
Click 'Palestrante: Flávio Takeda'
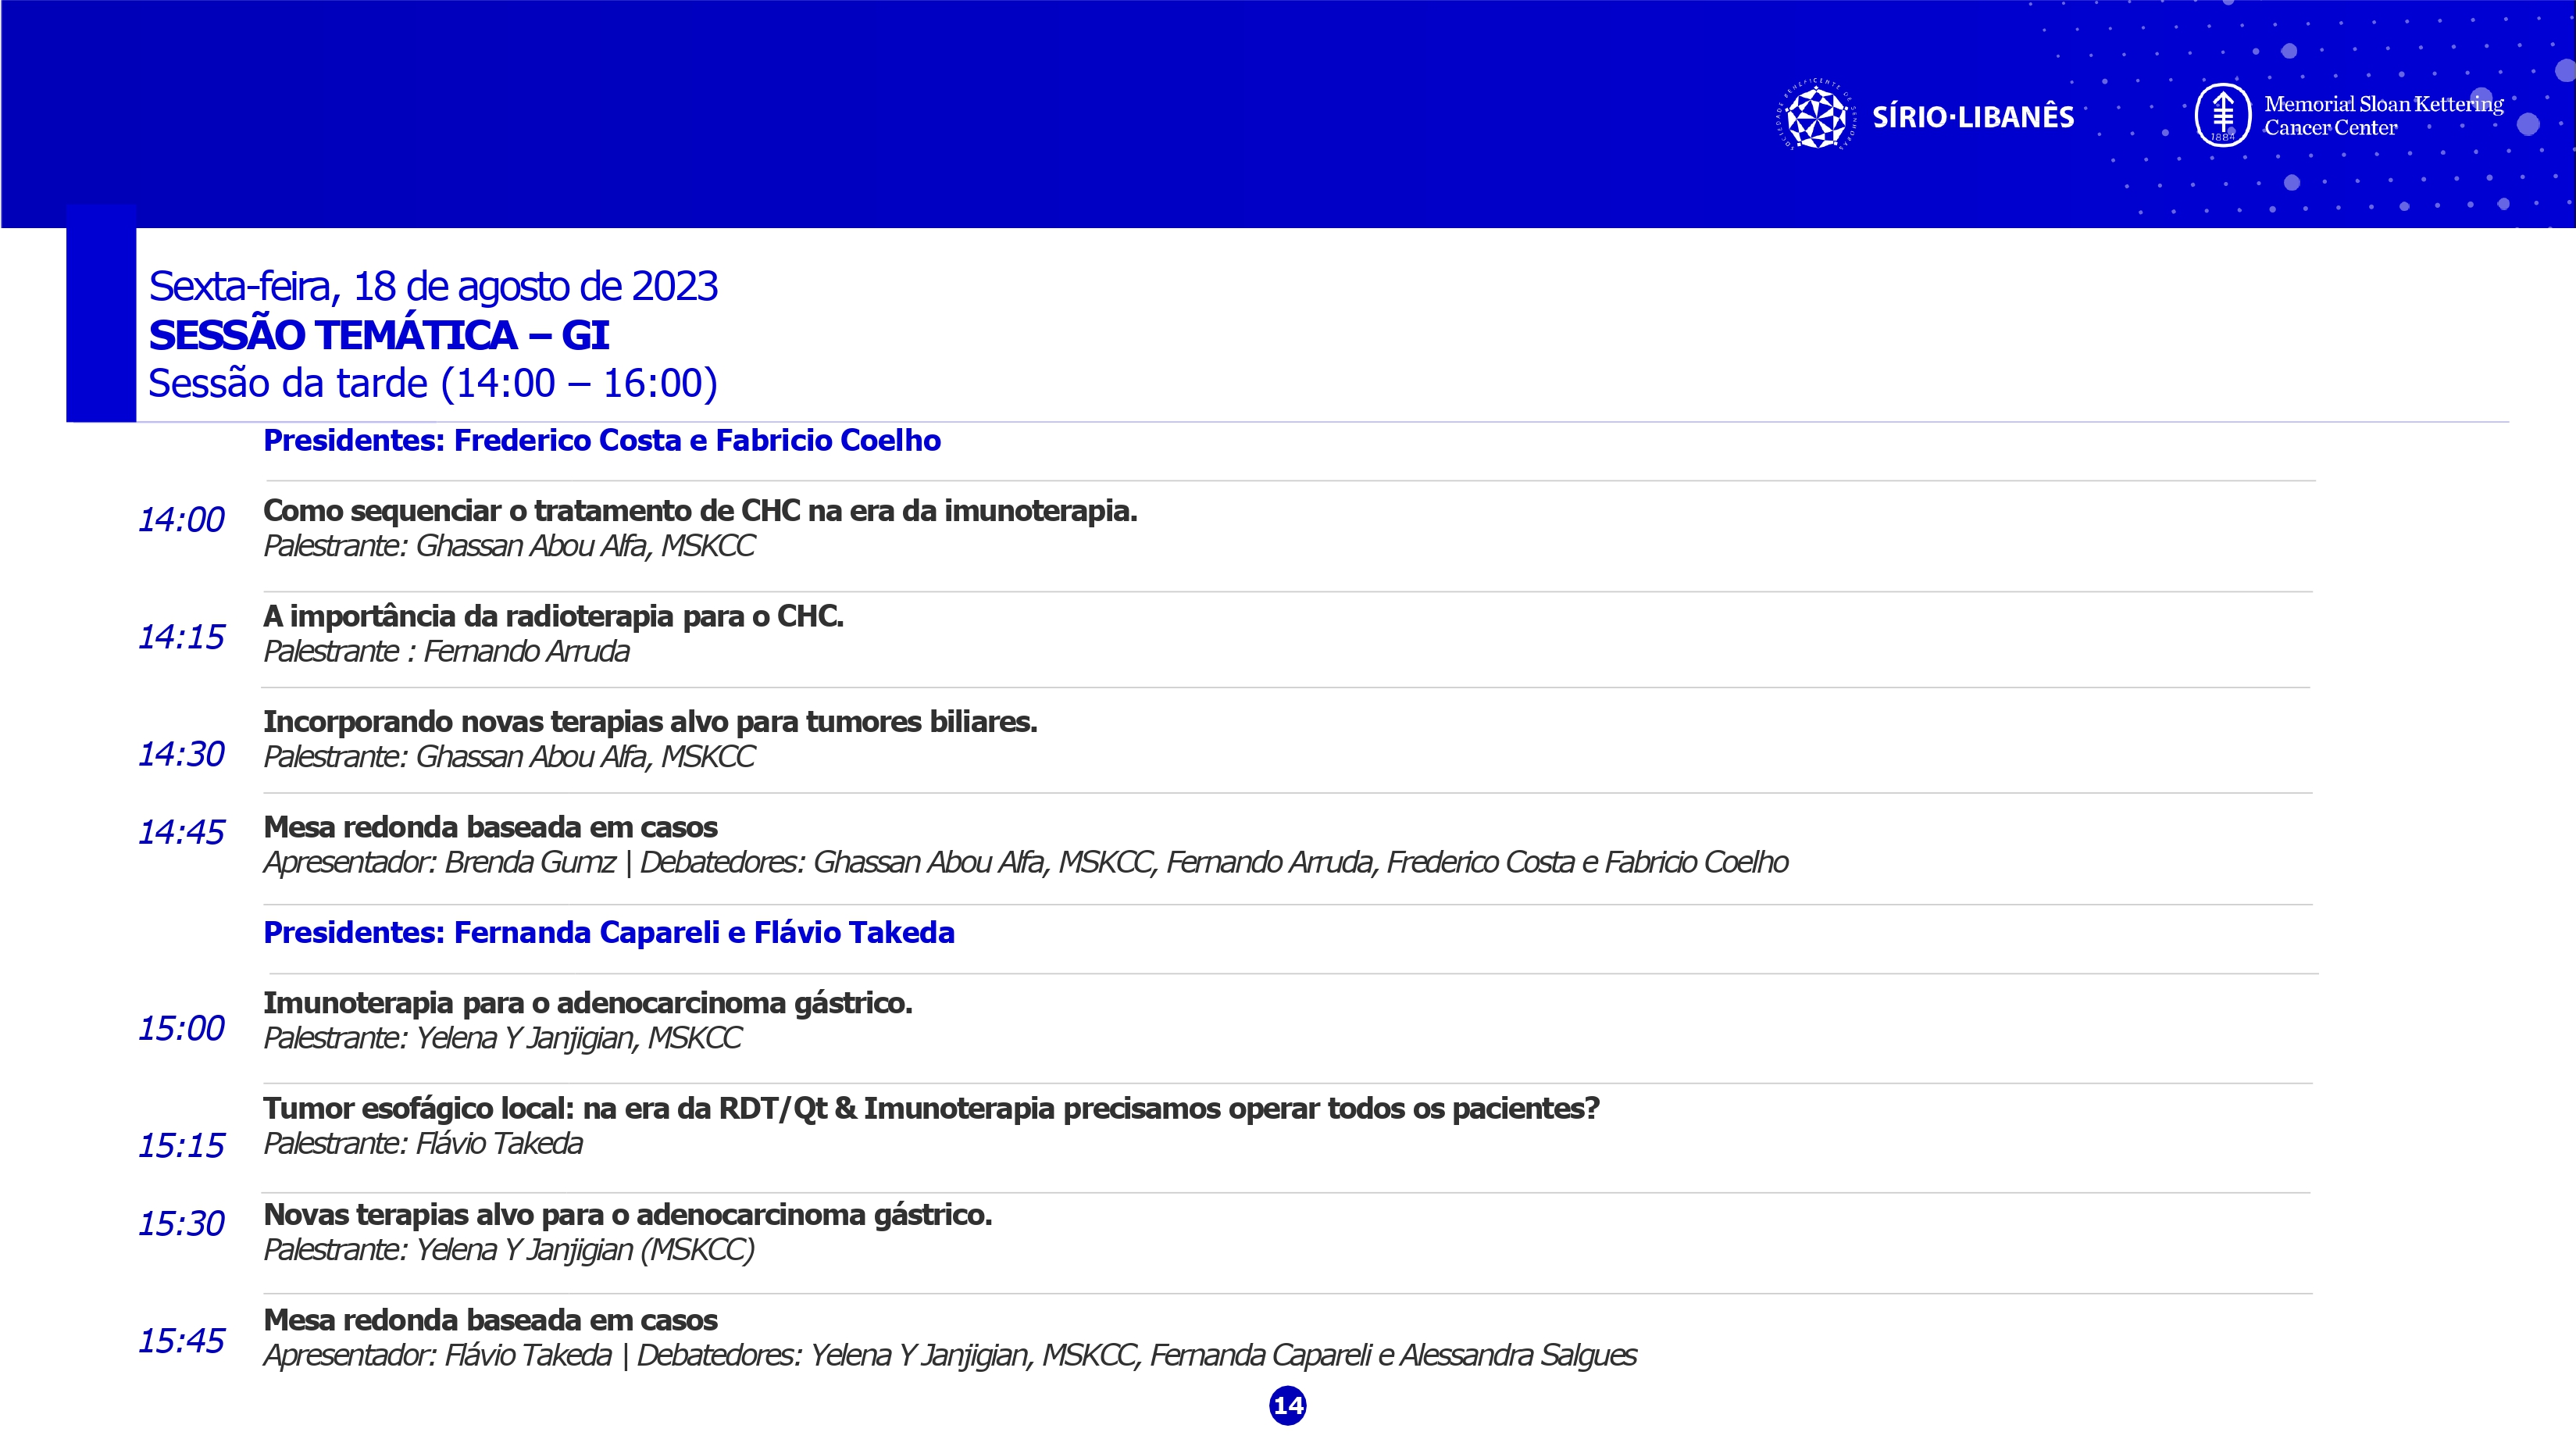tap(423, 1143)
